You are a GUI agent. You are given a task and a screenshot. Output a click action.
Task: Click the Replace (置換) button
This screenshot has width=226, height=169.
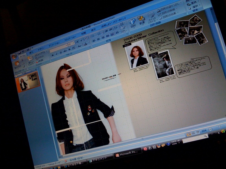point(192,3)
